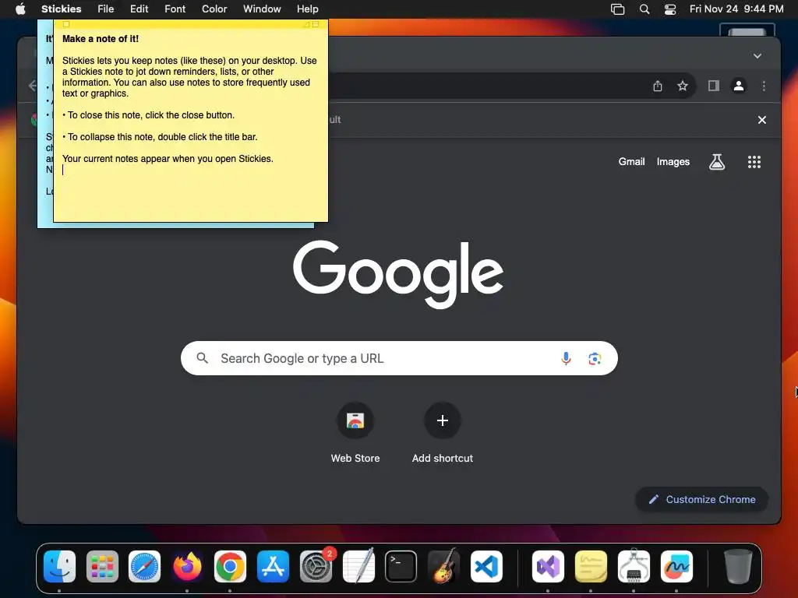Open Freeform from the Dock

tap(676, 567)
